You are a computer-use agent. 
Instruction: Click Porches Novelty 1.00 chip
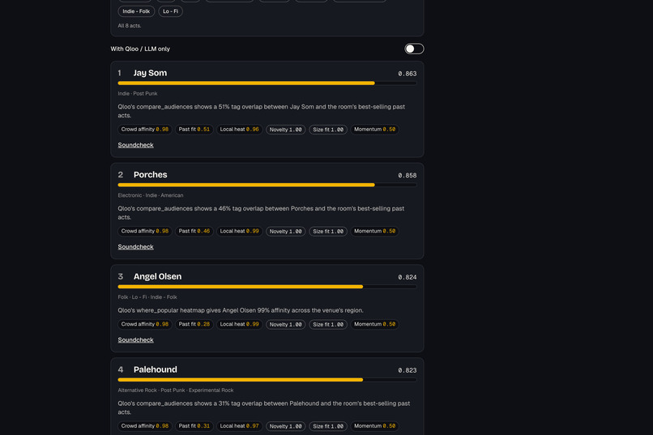286,231
